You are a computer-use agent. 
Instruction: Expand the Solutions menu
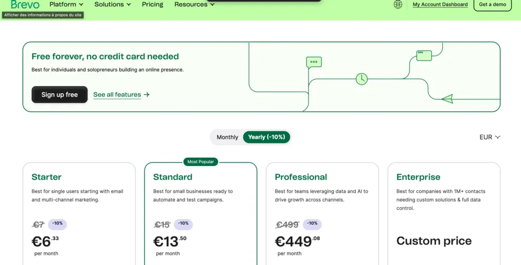pyautogui.click(x=113, y=4)
